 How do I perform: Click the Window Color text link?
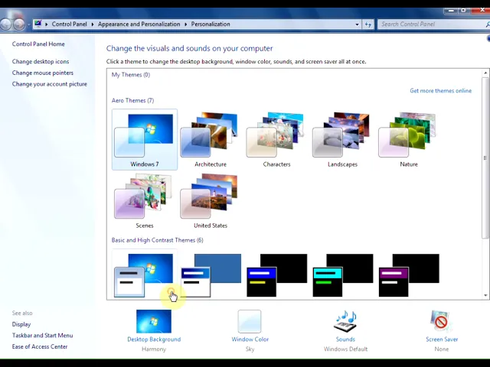coord(250,339)
